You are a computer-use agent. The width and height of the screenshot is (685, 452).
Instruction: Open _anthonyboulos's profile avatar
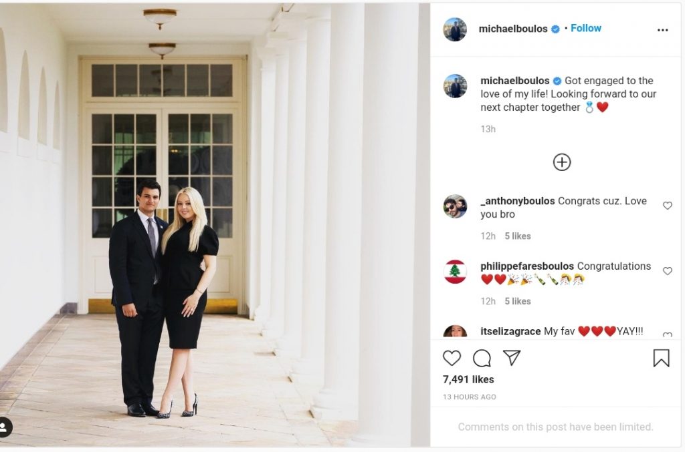click(x=455, y=206)
